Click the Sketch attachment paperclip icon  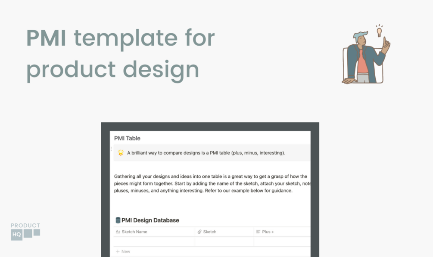coord(199,232)
